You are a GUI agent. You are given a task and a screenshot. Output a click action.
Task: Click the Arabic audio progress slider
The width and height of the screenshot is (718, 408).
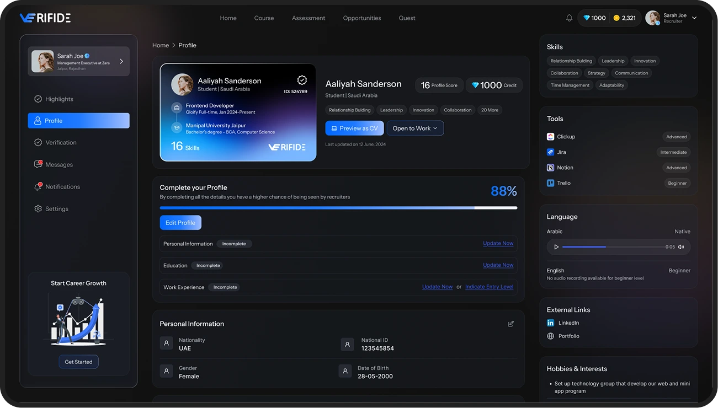613,247
